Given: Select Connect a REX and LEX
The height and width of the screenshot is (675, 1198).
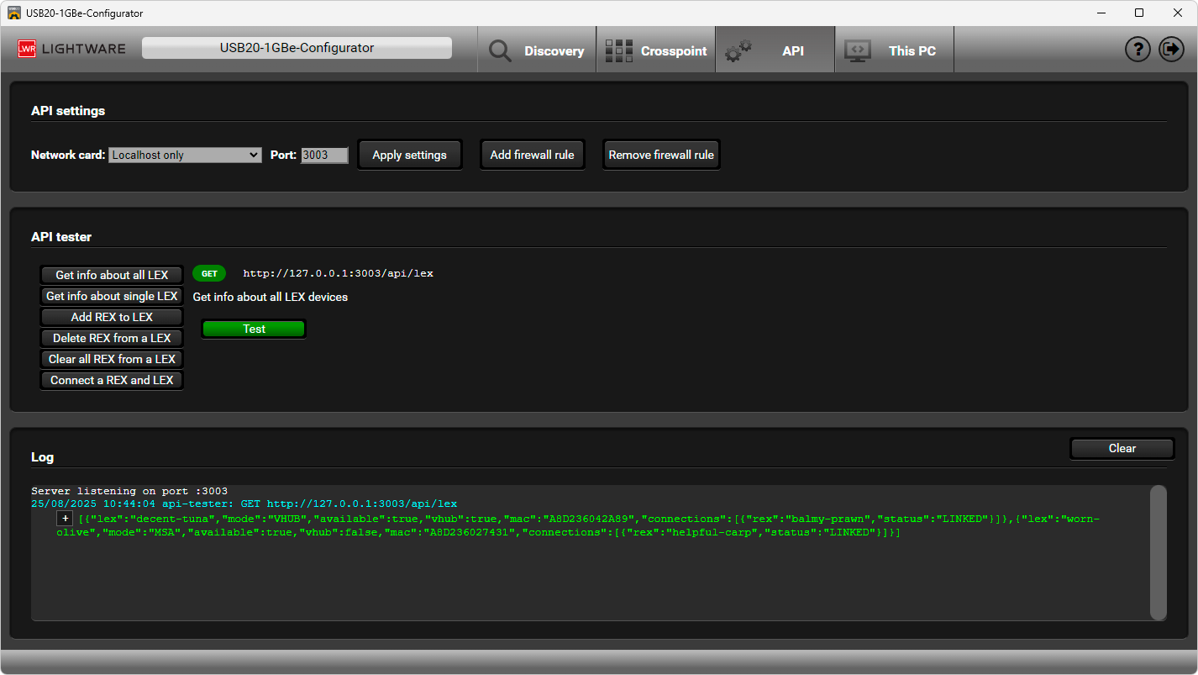Looking at the screenshot, I should coord(112,380).
